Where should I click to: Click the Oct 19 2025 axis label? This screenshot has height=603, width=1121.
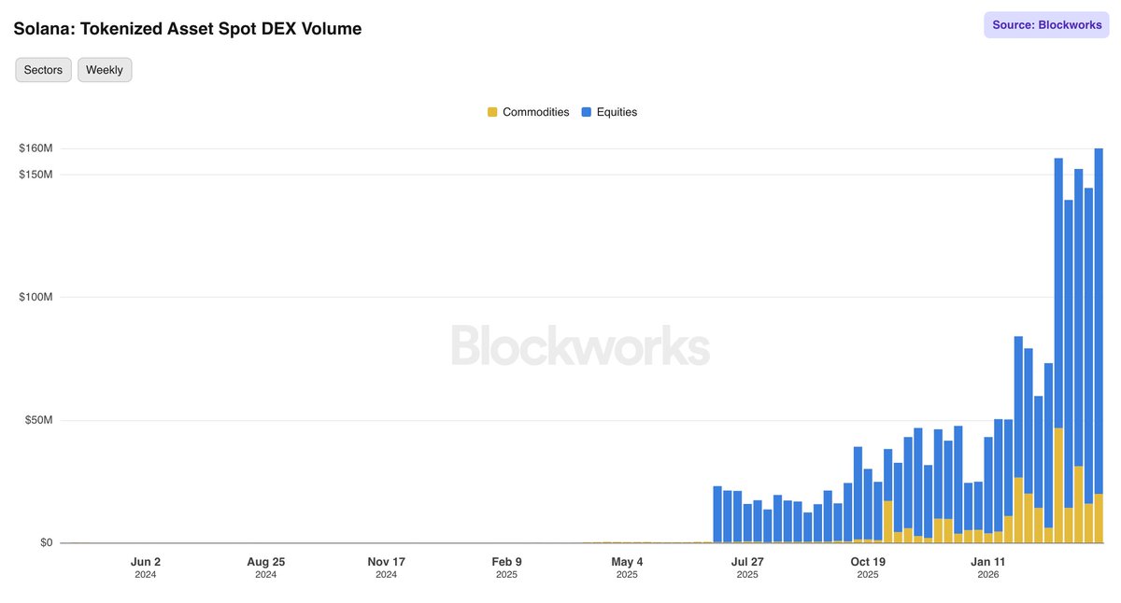tap(868, 568)
